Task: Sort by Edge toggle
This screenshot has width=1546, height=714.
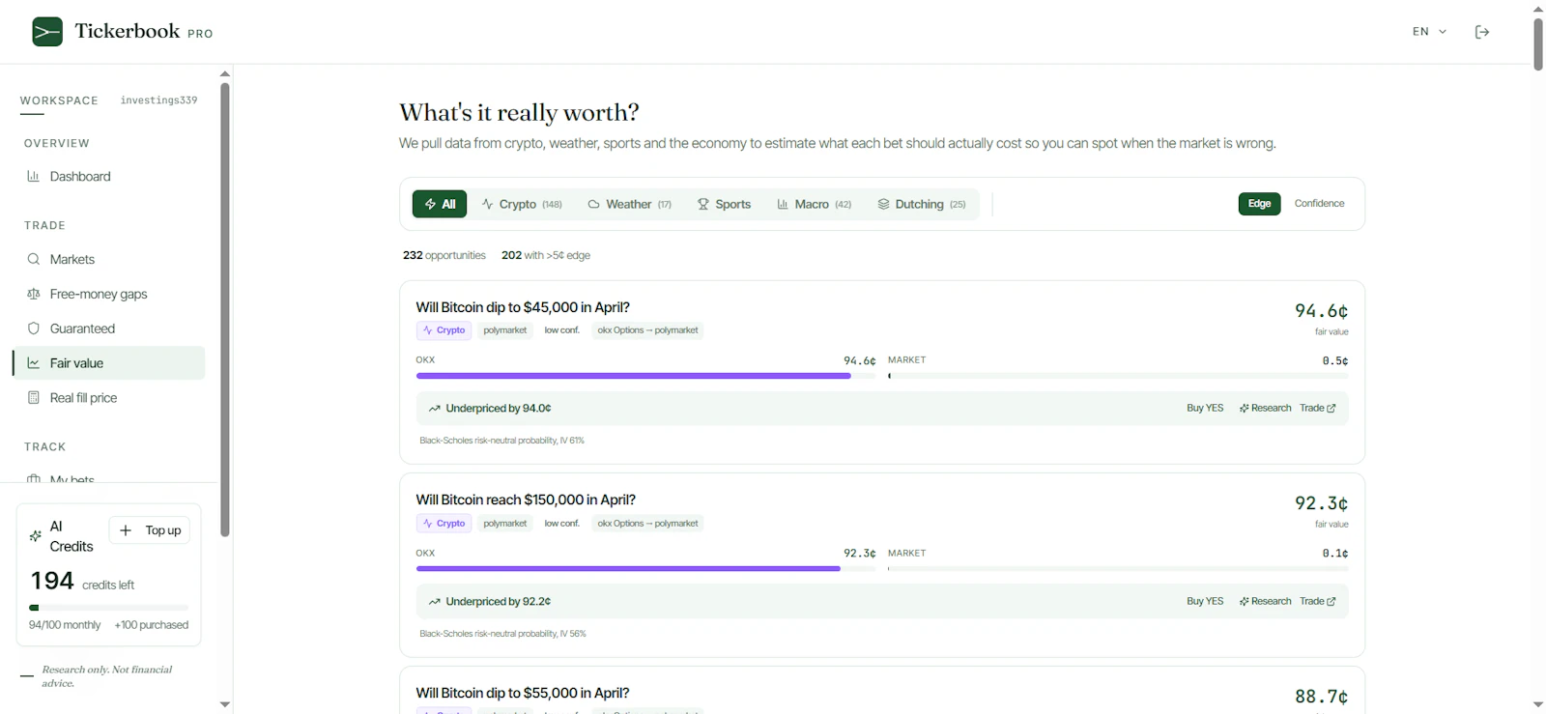Action: pos(1259,204)
